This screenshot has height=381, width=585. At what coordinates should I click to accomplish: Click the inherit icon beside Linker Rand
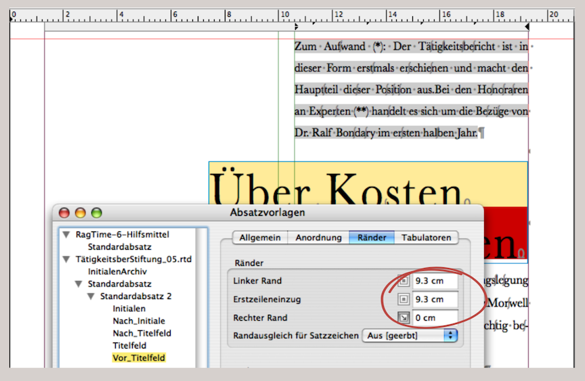click(x=404, y=281)
